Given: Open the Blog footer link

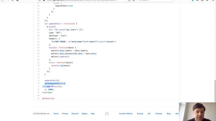Looking at the screenshot, I should pyautogui.click(x=169, y=114).
